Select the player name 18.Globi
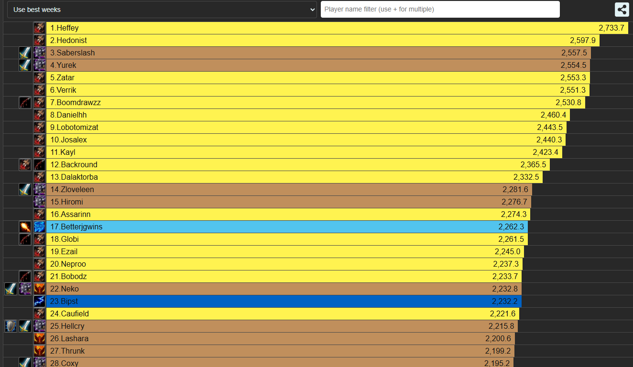633x367 pixels. point(65,239)
